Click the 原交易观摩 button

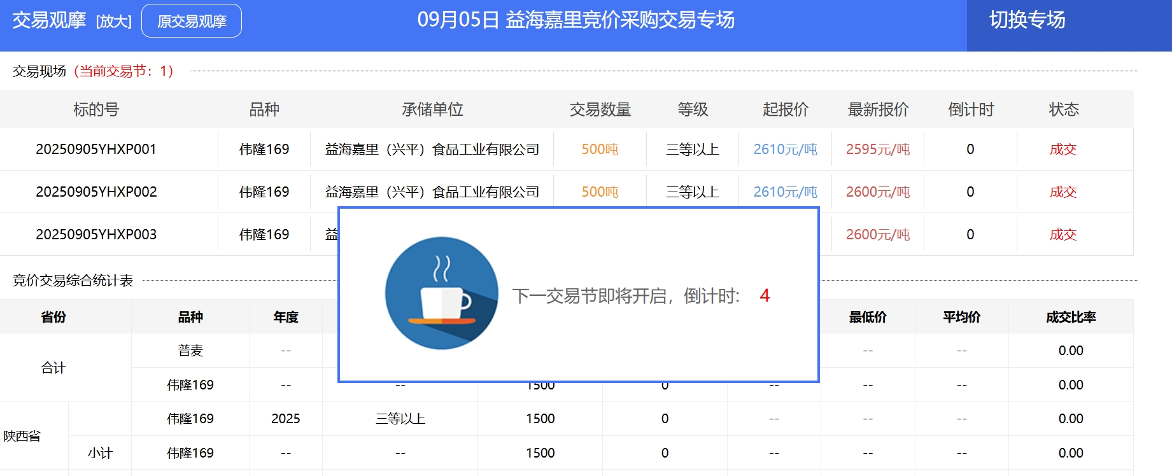pyautogui.click(x=192, y=21)
